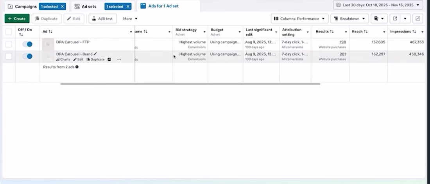Click the Edit button in the toolbar
Viewport: 430px width, 184px height.
(x=74, y=19)
